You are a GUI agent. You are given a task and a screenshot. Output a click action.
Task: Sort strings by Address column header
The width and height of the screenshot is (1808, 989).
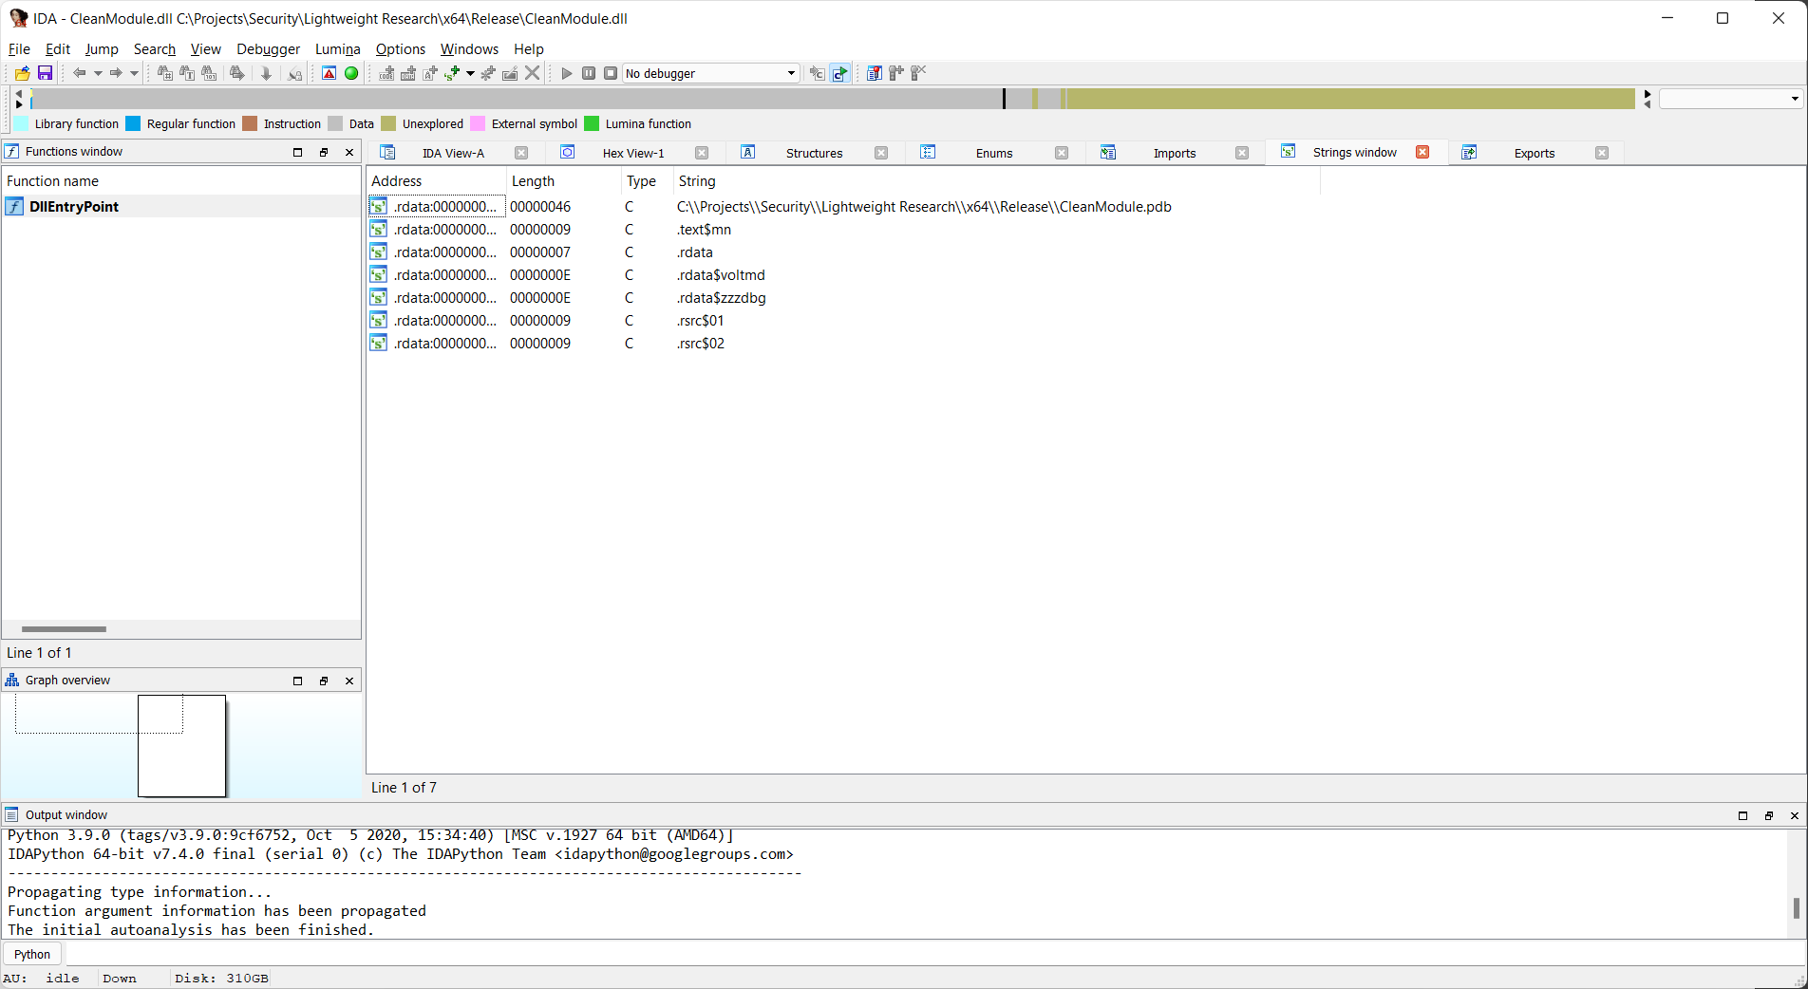[436, 180]
